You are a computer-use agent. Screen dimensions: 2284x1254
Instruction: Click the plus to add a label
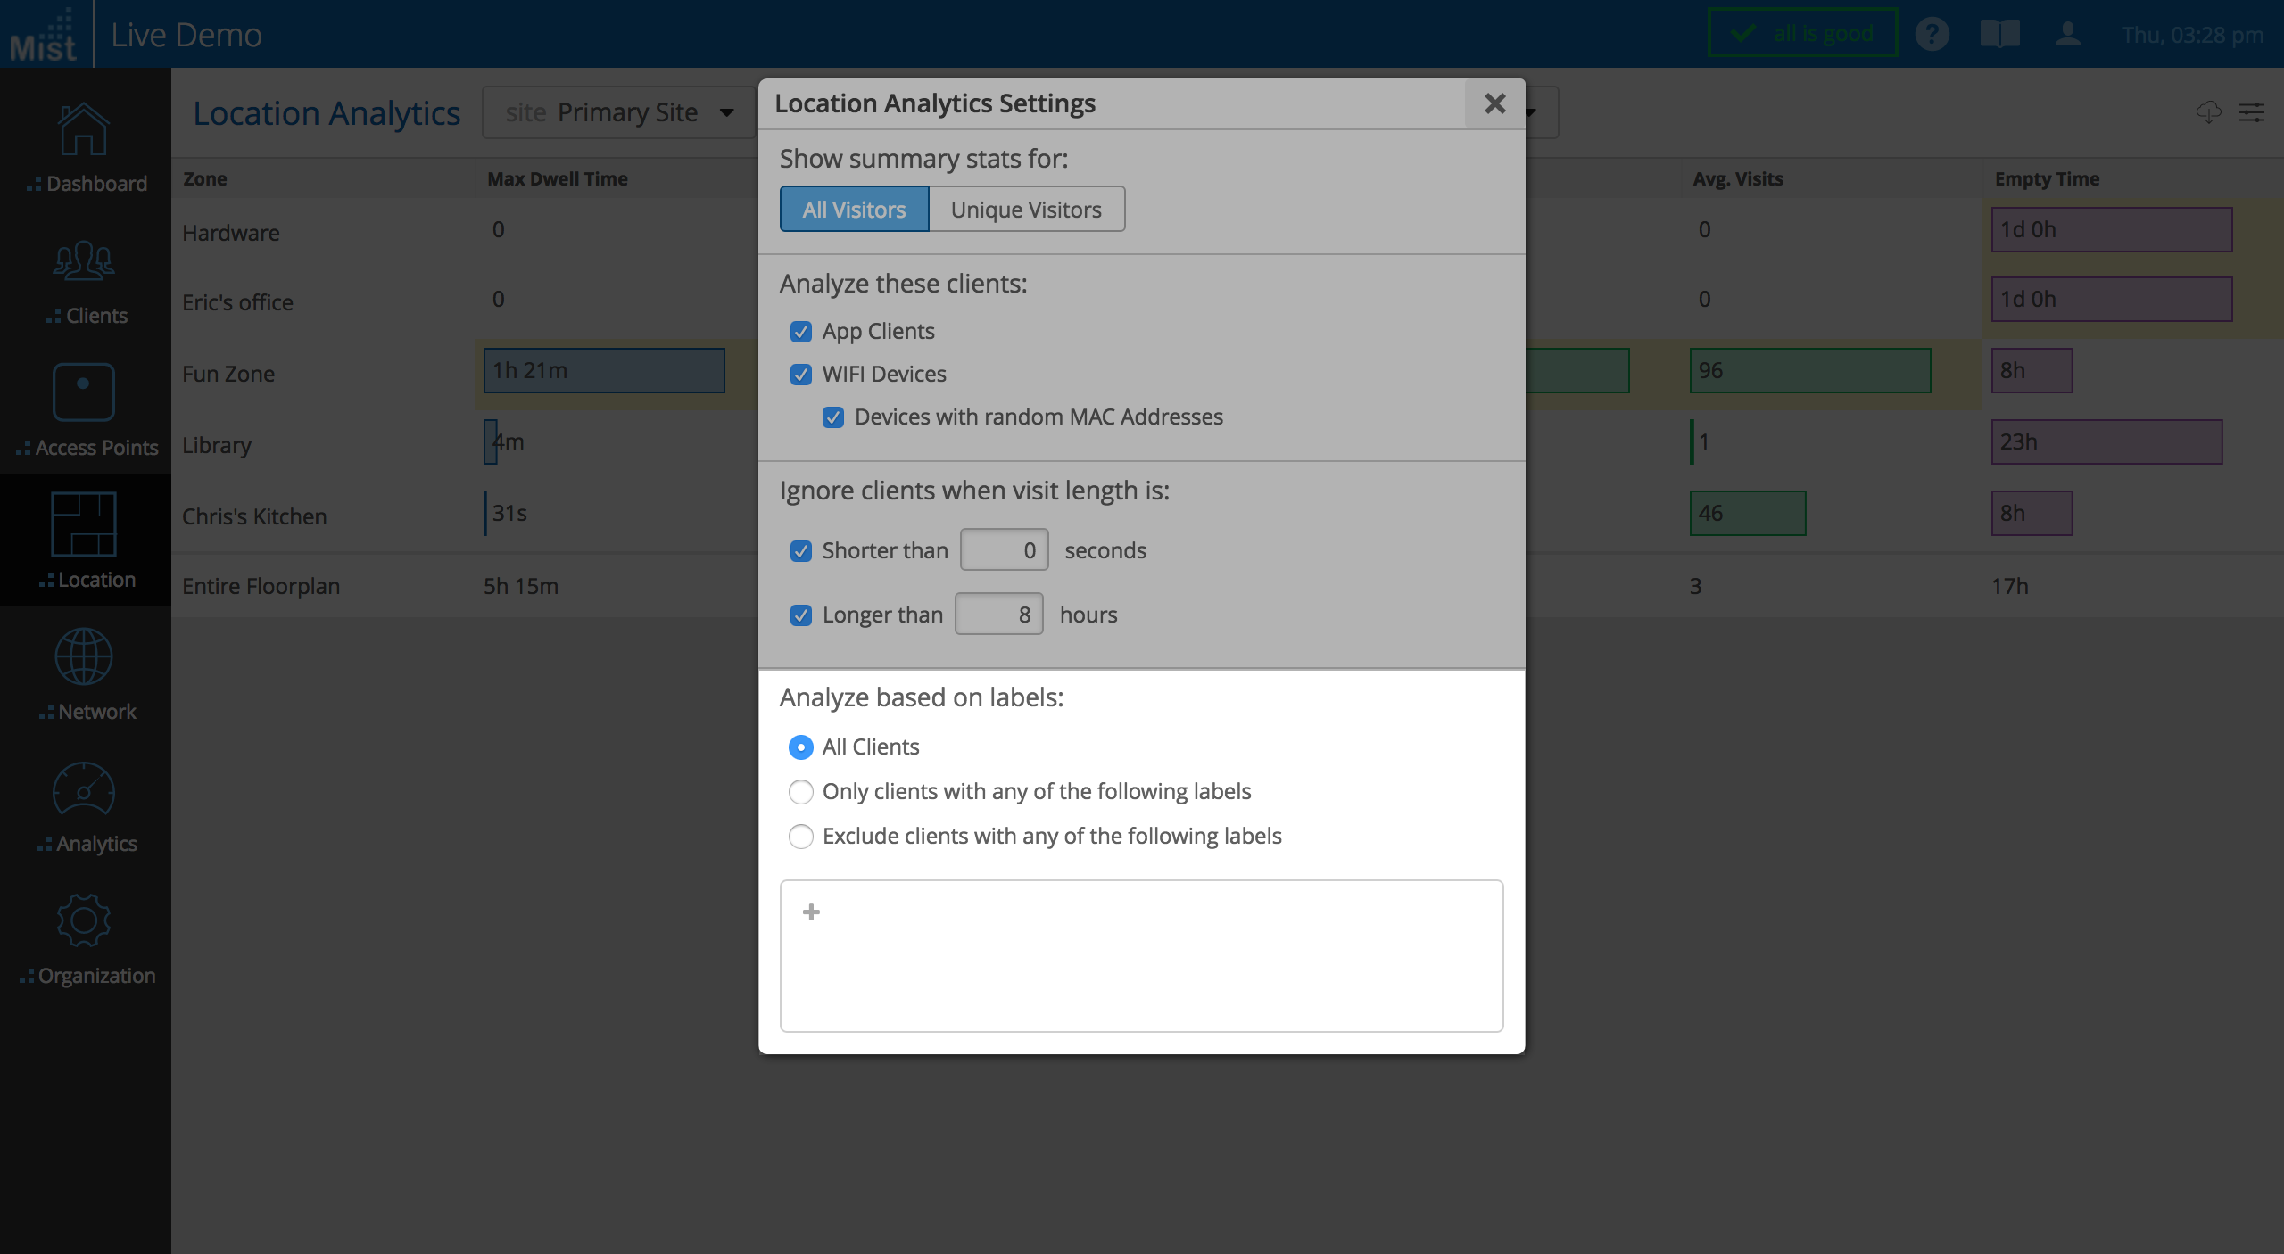click(811, 912)
